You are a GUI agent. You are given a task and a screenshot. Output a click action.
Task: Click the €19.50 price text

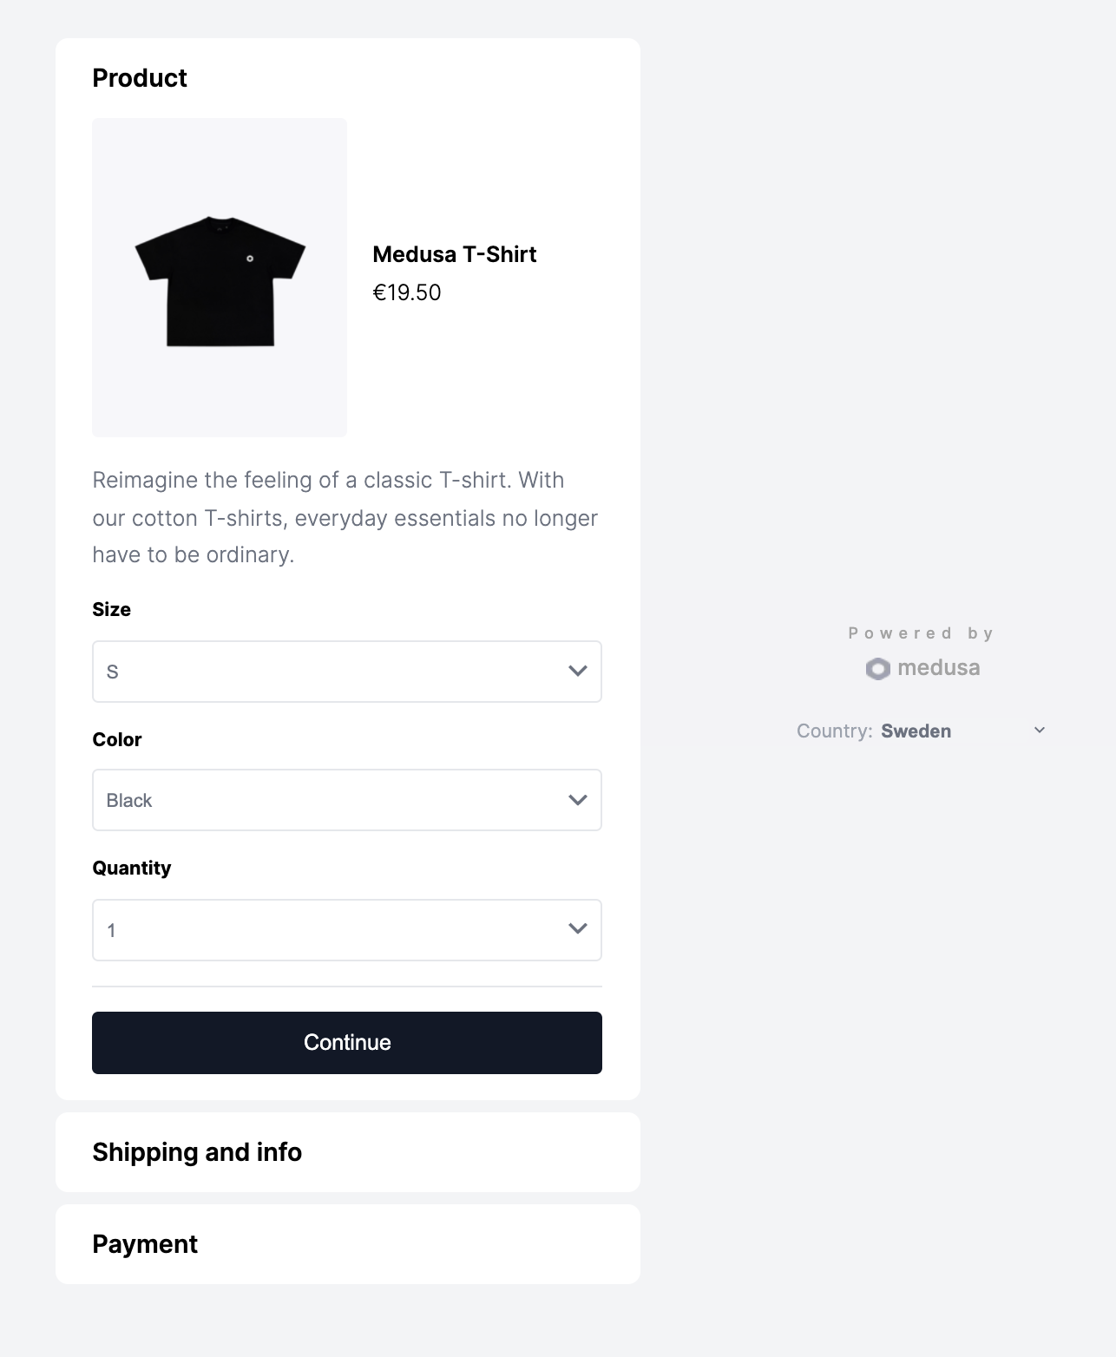(x=407, y=292)
